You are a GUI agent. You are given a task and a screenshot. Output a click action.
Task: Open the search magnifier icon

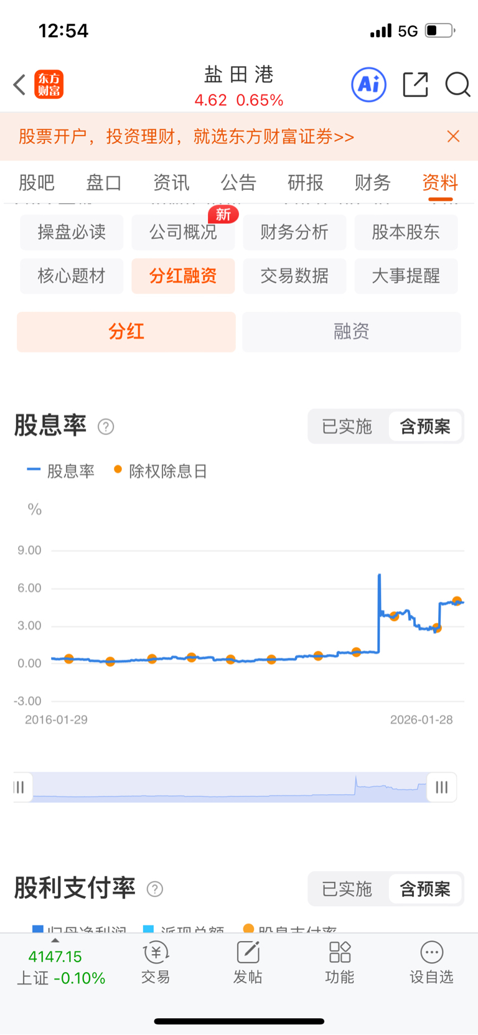(x=457, y=85)
